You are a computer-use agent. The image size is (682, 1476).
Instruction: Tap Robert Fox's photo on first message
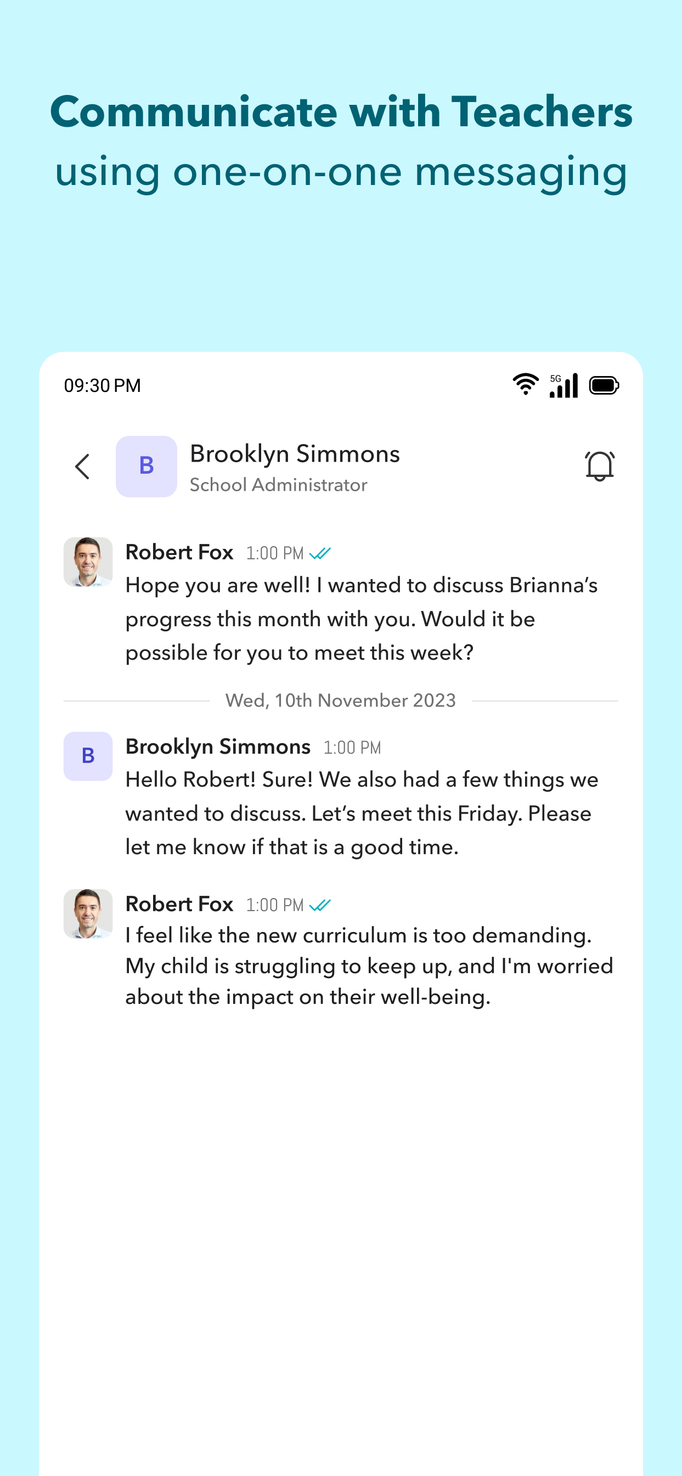click(x=88, y=562)
